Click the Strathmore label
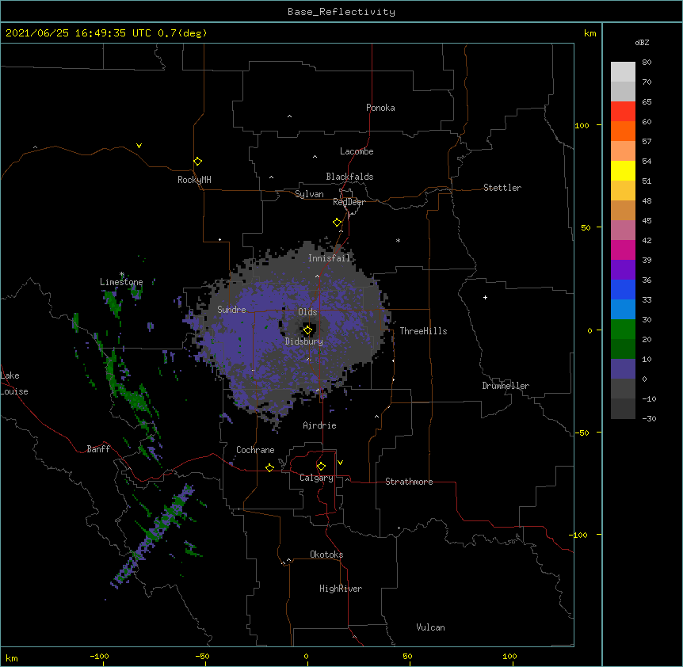The height and width of the screenshot is (667, 683). 409,482
